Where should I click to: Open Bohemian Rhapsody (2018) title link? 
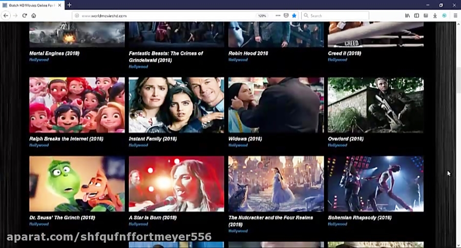pos(360,218)
